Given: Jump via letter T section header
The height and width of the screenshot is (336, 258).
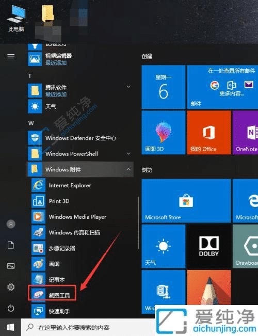Looking at the screenshot, I should tap(30, 76).
